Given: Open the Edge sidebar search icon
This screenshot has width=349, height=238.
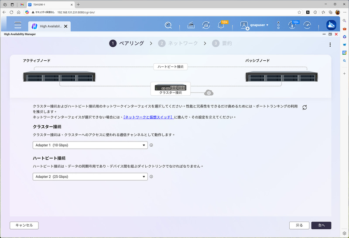Looking at the screenshot, I should point(344,21).
